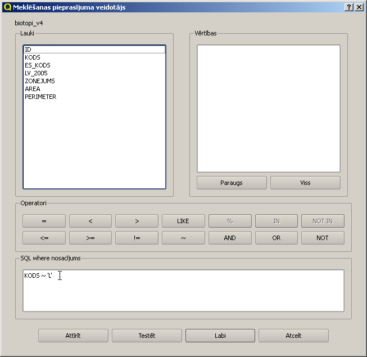This screenshot has width=367, height=357.
Task: Insert the OR operator
Action: point(277,238)
